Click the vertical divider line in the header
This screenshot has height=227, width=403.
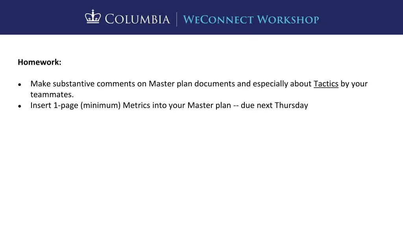tap(177, 19)
